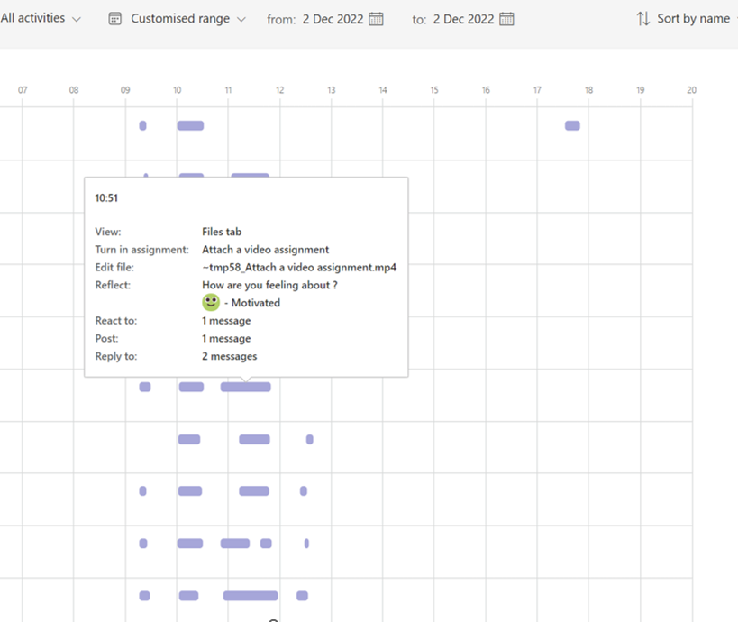Click the 15 hour label on the timeline
The height and width of the screenshot is (622, 738).
click(x=434, y=90)
